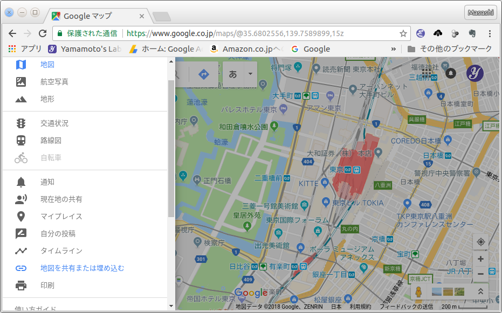Zoom in with the plus button
Screen dimensions: 502x313
pos(480,259)
